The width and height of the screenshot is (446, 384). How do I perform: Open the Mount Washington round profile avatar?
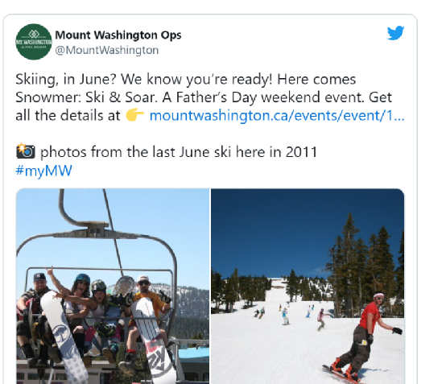(x=34, y=42)
